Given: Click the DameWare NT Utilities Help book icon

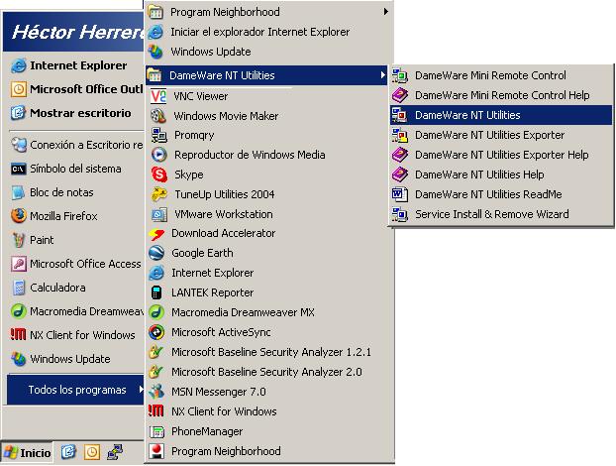Looking at the screenshot, I should pos(400,175).
